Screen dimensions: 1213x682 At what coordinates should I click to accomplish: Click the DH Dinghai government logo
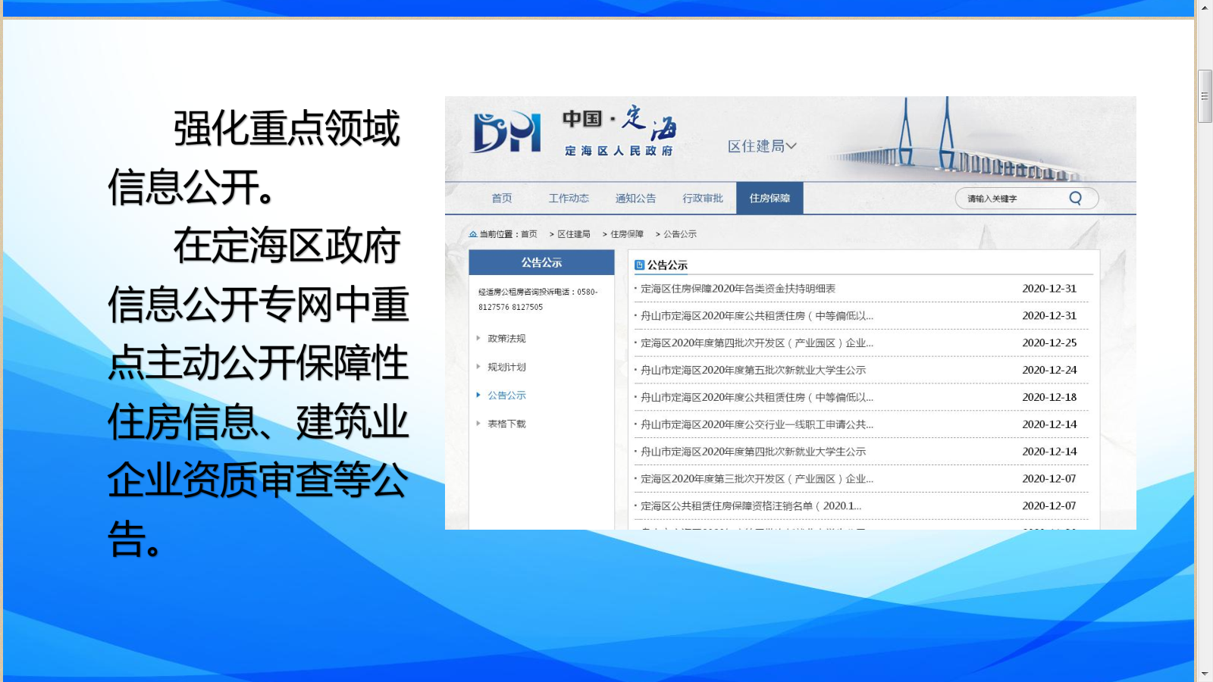click(x=506, y=133)
